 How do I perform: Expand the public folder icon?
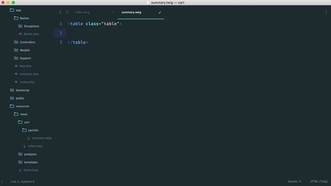click(x=12, y=98)
